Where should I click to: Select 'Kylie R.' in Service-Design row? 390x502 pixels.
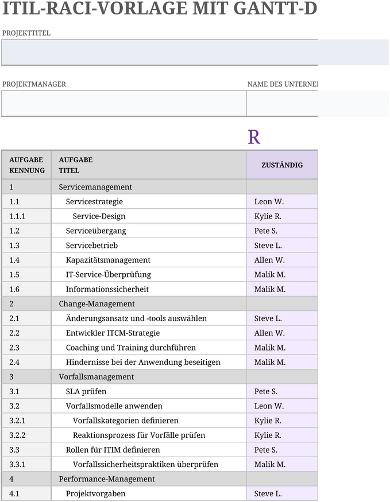(x=282, y=216)
